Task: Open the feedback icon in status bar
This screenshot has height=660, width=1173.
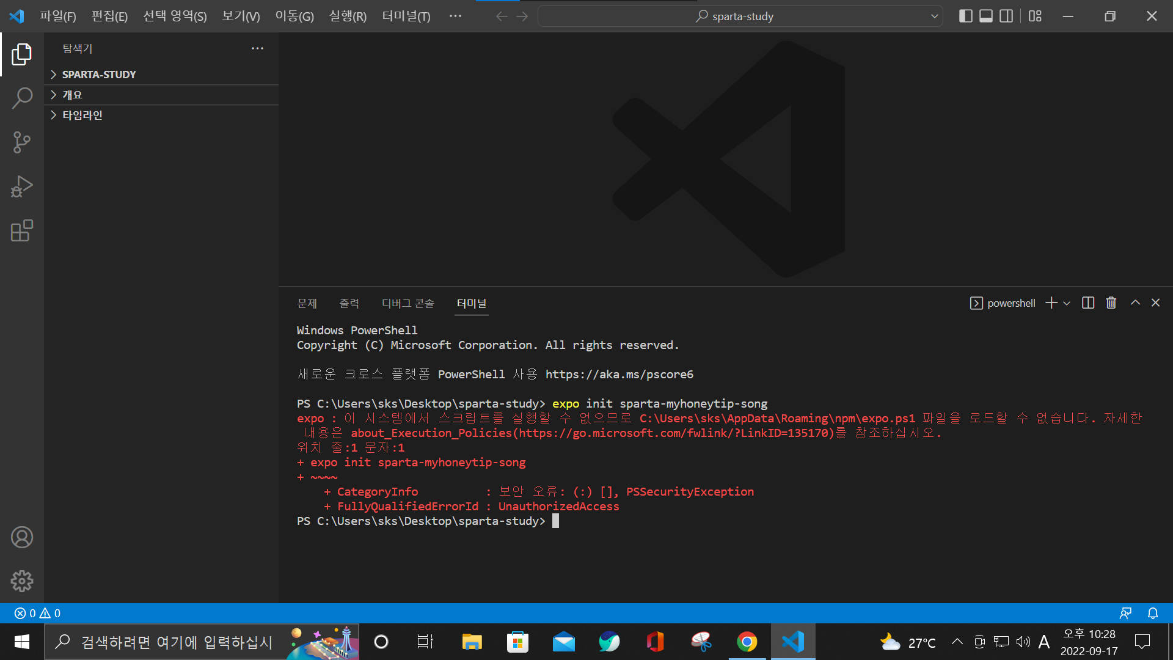Action: pos(1125,613)
